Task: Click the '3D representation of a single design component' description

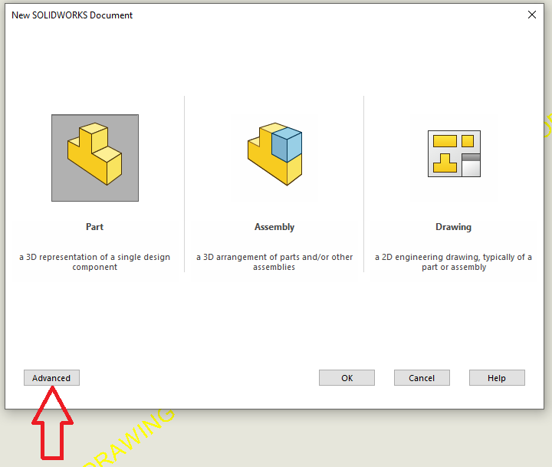Action: [95, 262]
